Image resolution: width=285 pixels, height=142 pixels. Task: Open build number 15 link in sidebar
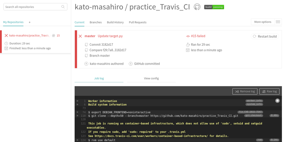click(58, 35)
